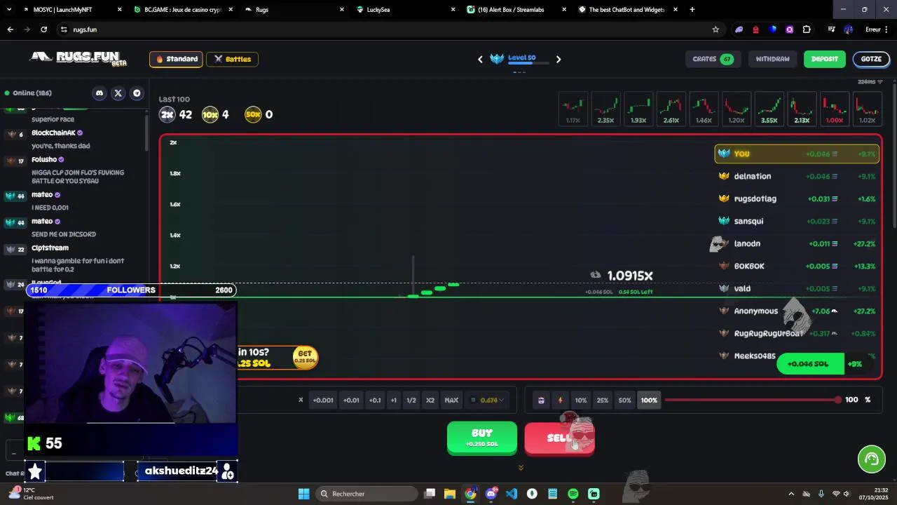Select BOKBOK in the leaderboard

(797, 266)
